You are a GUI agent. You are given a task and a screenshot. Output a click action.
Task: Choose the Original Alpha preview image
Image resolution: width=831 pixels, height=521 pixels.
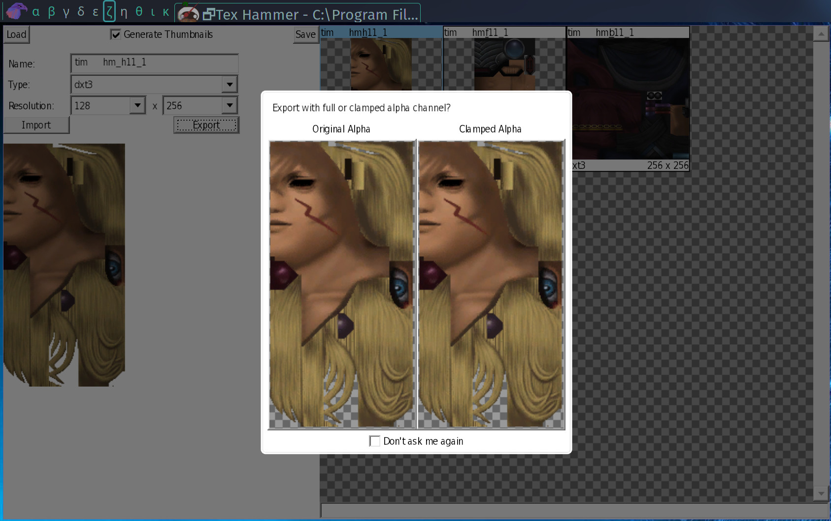(x=342, y=285)
